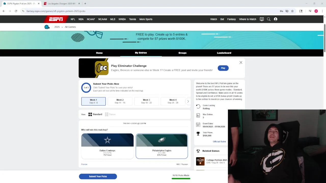Screen dimensions: 326x183
Task: Click the Total Prizes trophy icon
Action: (x=198, y=134)
